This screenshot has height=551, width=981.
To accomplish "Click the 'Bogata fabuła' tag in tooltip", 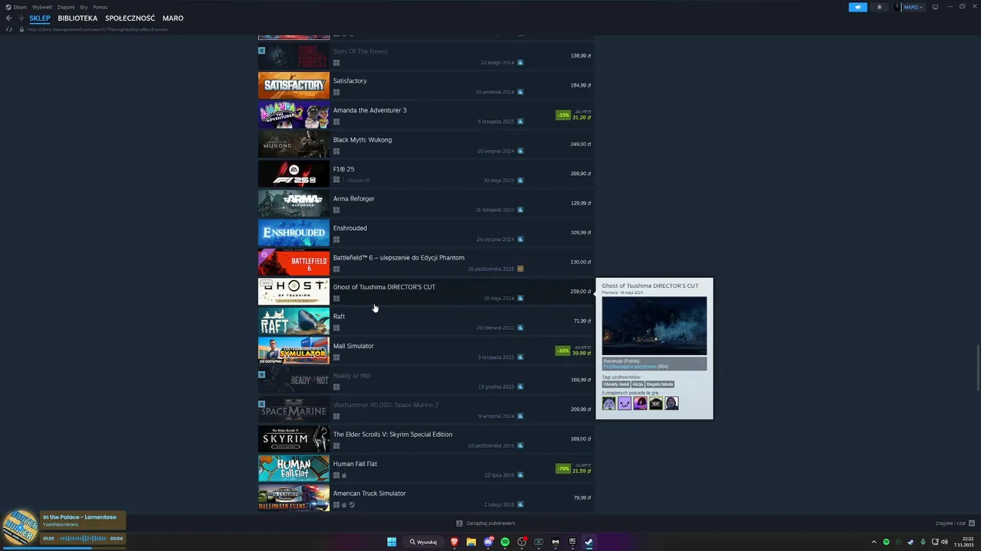I will click(660, 384).
